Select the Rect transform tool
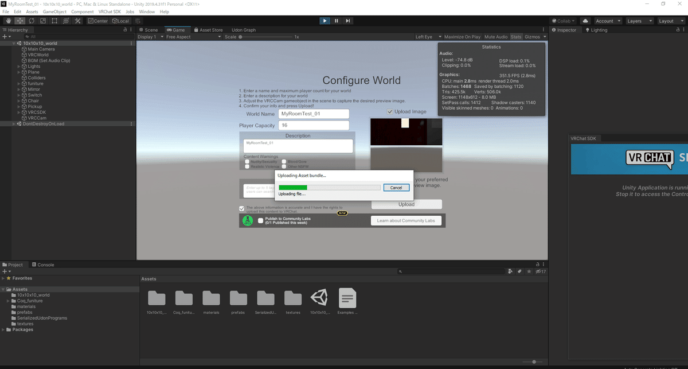 (x=54, y=21)
